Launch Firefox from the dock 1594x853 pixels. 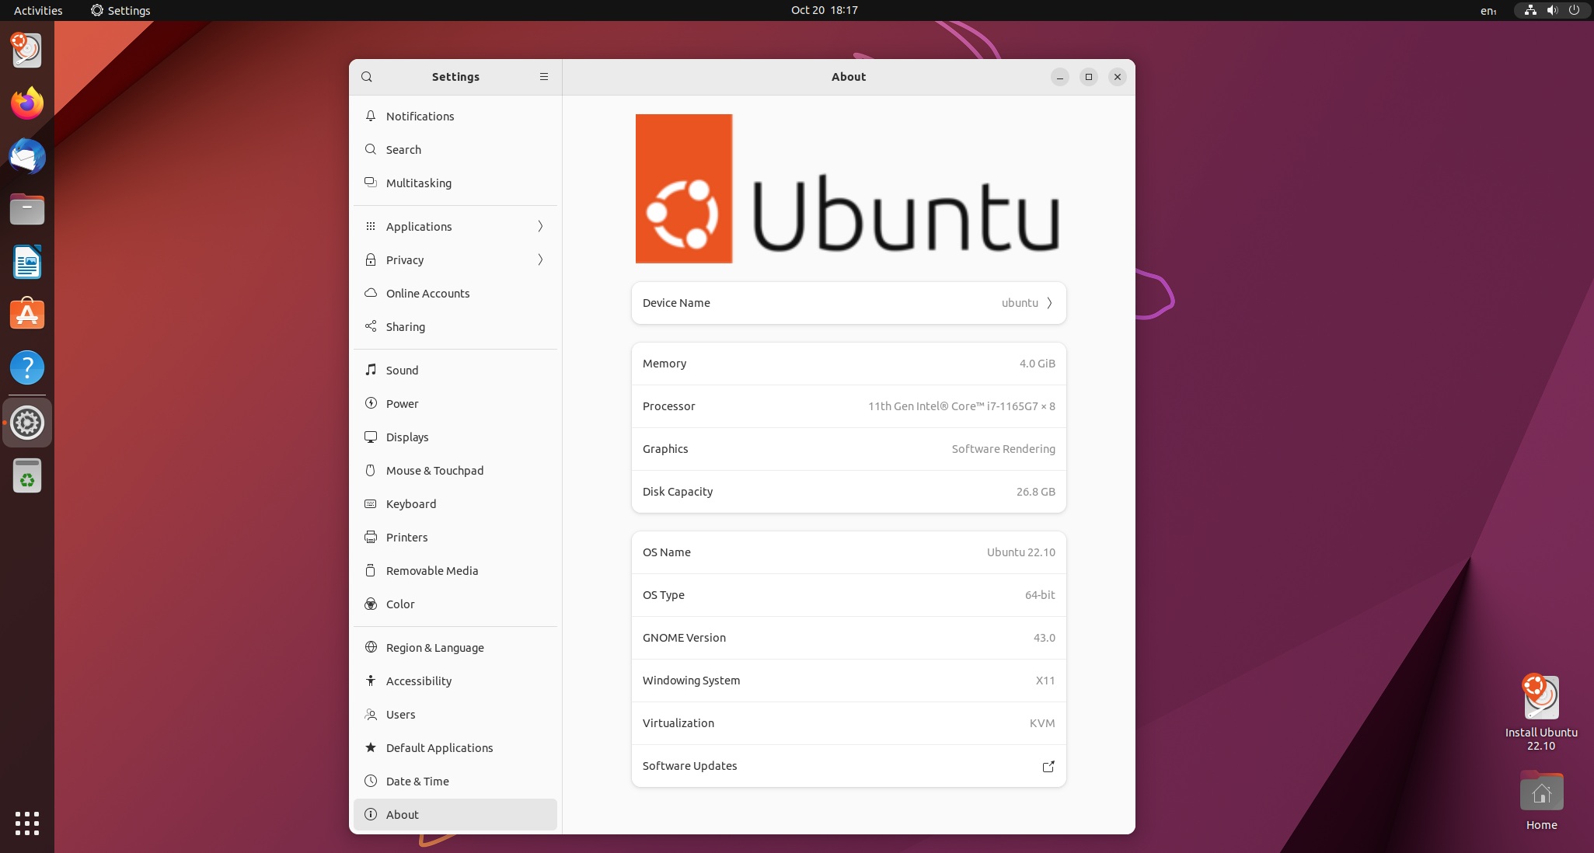pos(26,103)
